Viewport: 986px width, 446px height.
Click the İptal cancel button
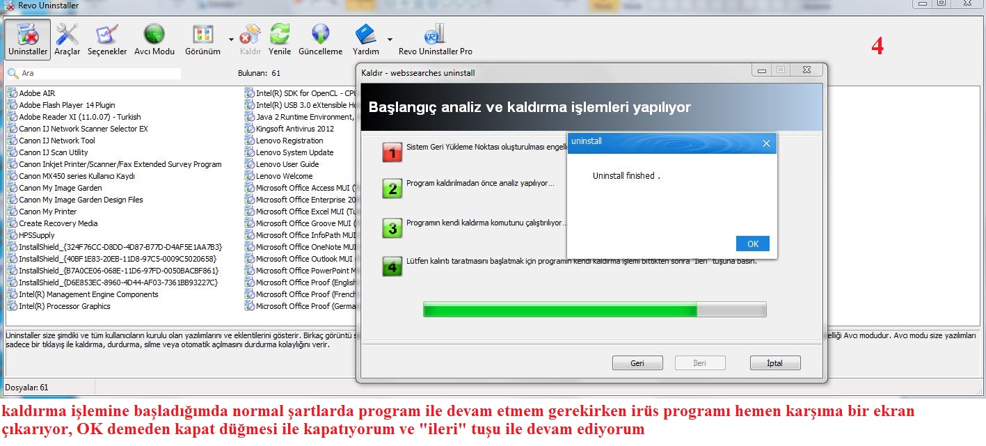775,363
